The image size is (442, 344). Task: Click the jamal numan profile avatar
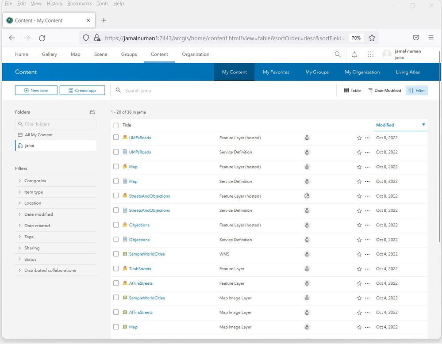pos(387,54)
